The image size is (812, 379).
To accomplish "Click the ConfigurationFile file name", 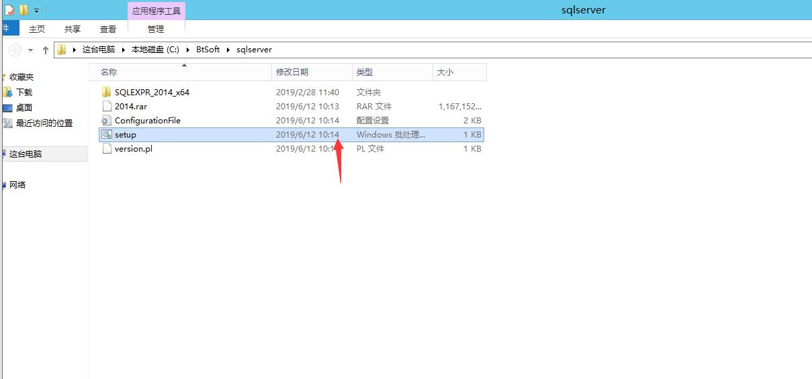I will (148, 120).
